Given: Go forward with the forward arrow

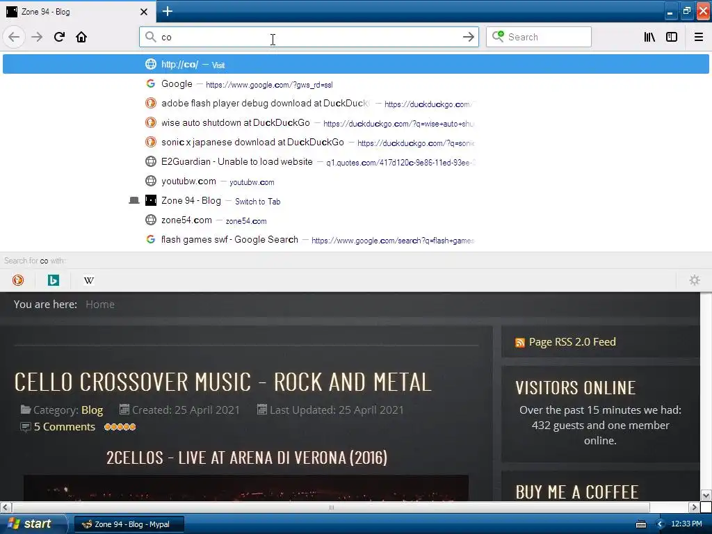Looking at the screenshot, I should [x=37, y=38].
